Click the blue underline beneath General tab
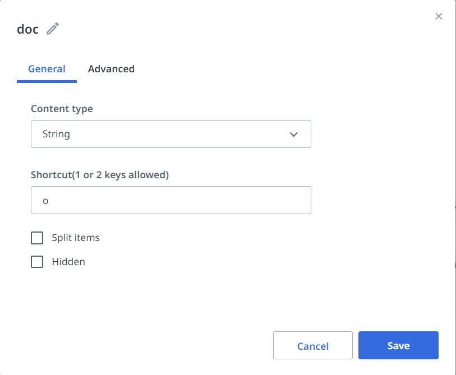 pyautogui.click(x=47, y=82)
